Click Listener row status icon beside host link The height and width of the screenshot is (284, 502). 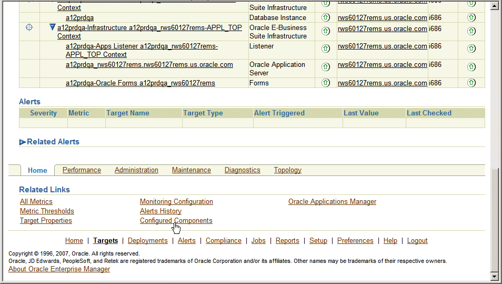pyautogui.click(x=326, y=48)
